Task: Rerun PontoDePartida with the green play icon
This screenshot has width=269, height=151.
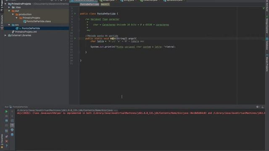Action: tap(6, 112)
